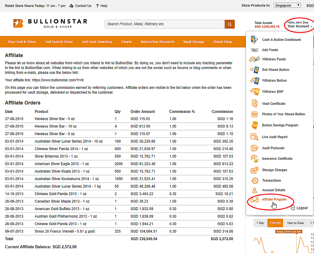The height and width of the screenshot is (253, 314).
Task: Click the product search input field
Action: click(165, 24)
